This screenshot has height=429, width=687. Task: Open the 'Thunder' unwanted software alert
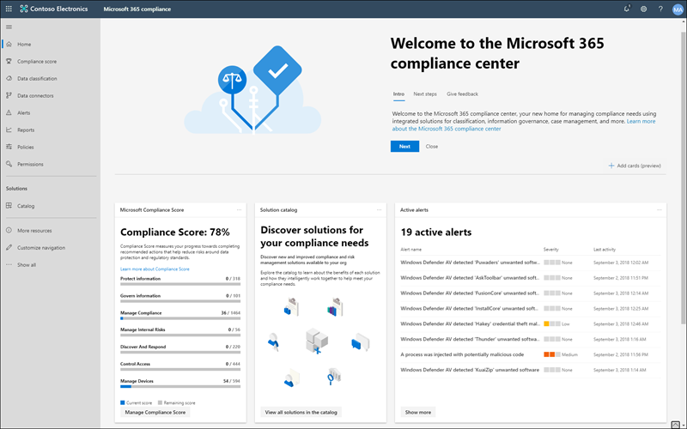point(470,339)
